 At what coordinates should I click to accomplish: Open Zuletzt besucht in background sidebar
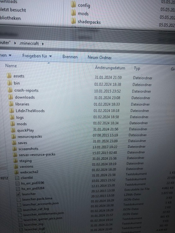point(13,10)
